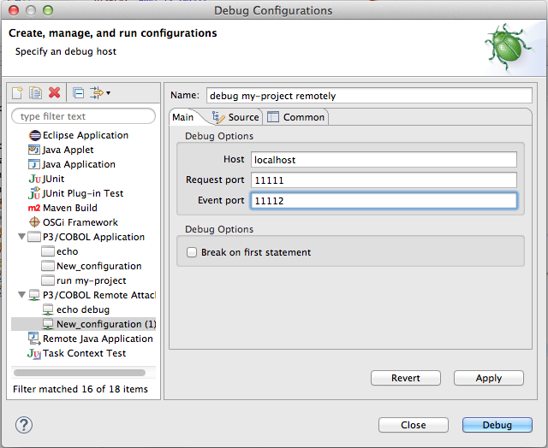Click the New_configuration (1) item icon

48,324
